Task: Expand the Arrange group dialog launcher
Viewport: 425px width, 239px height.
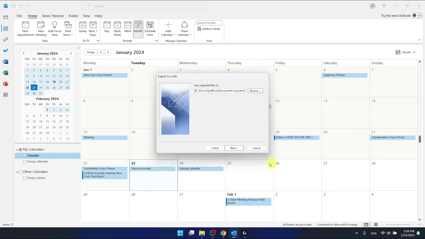Action: pos(156,41)
